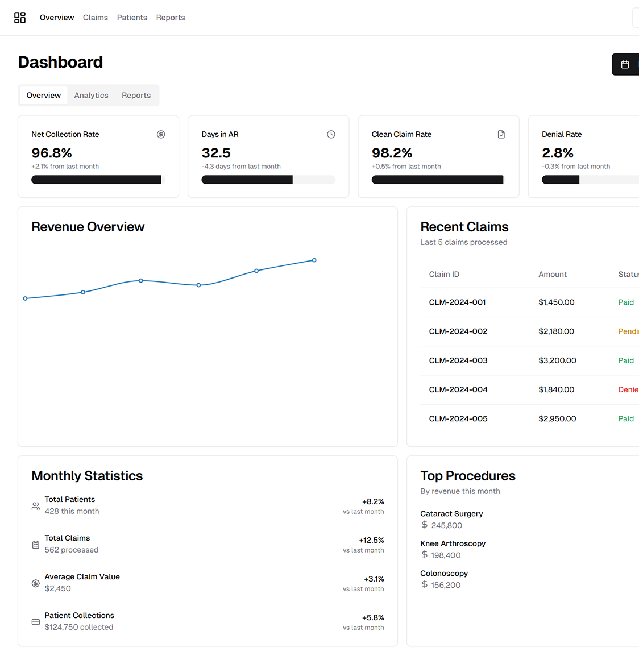Viewport: 639px width, 664px height.
Task: Click the calendar icon button
Action: point(625,65)
